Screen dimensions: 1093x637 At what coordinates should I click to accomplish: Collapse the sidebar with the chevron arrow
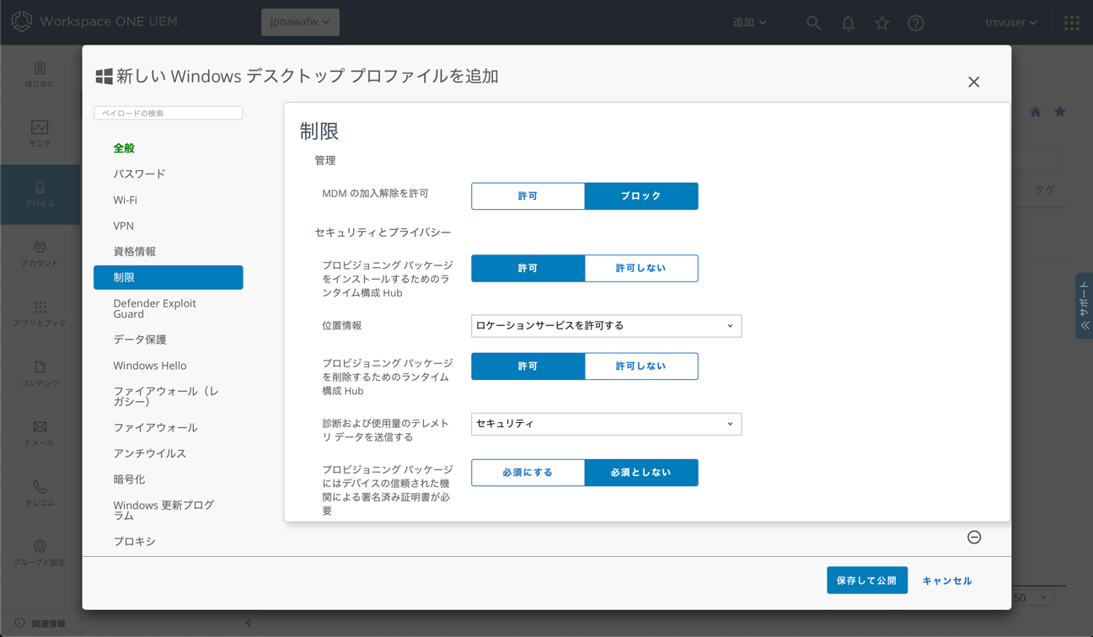coord(248,624)
